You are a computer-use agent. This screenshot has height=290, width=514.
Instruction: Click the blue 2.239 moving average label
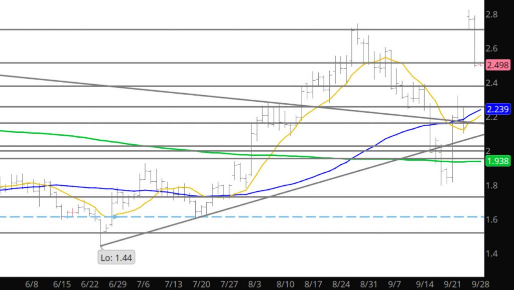click(x=497, y=109)
